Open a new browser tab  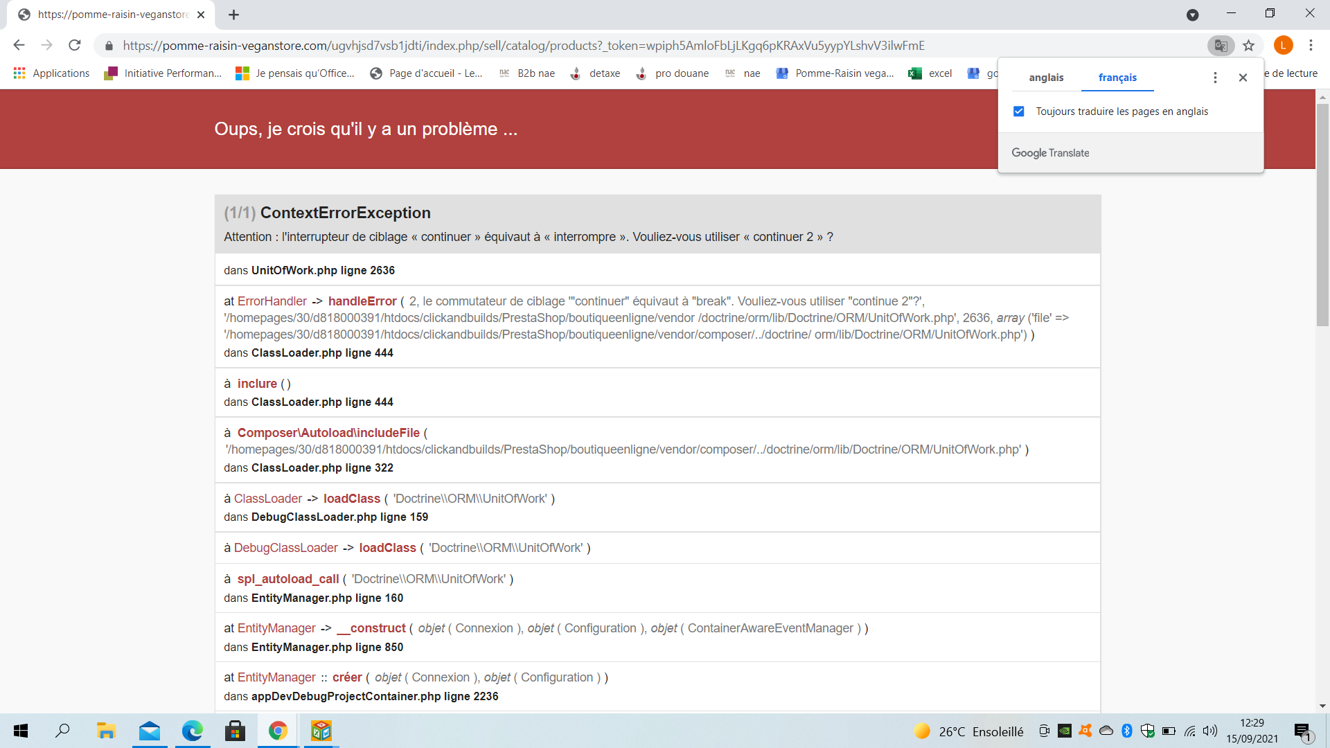coord(233,15)
